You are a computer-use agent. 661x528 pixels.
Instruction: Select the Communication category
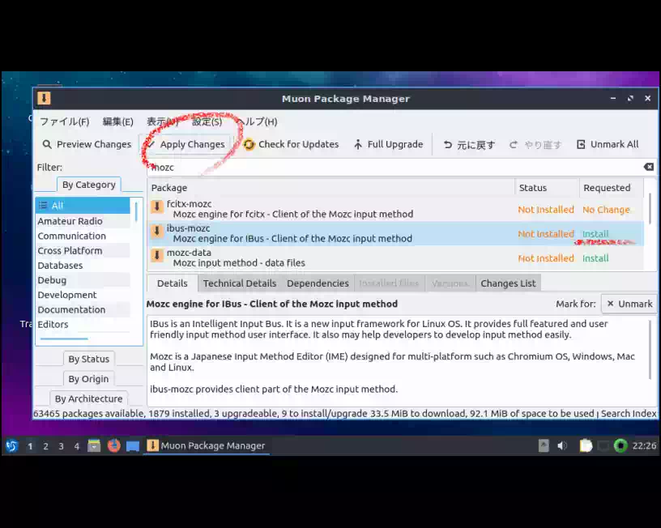(83, 236)
